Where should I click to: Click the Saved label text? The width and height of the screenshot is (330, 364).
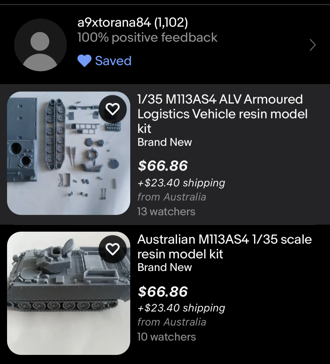click(113, 61)
